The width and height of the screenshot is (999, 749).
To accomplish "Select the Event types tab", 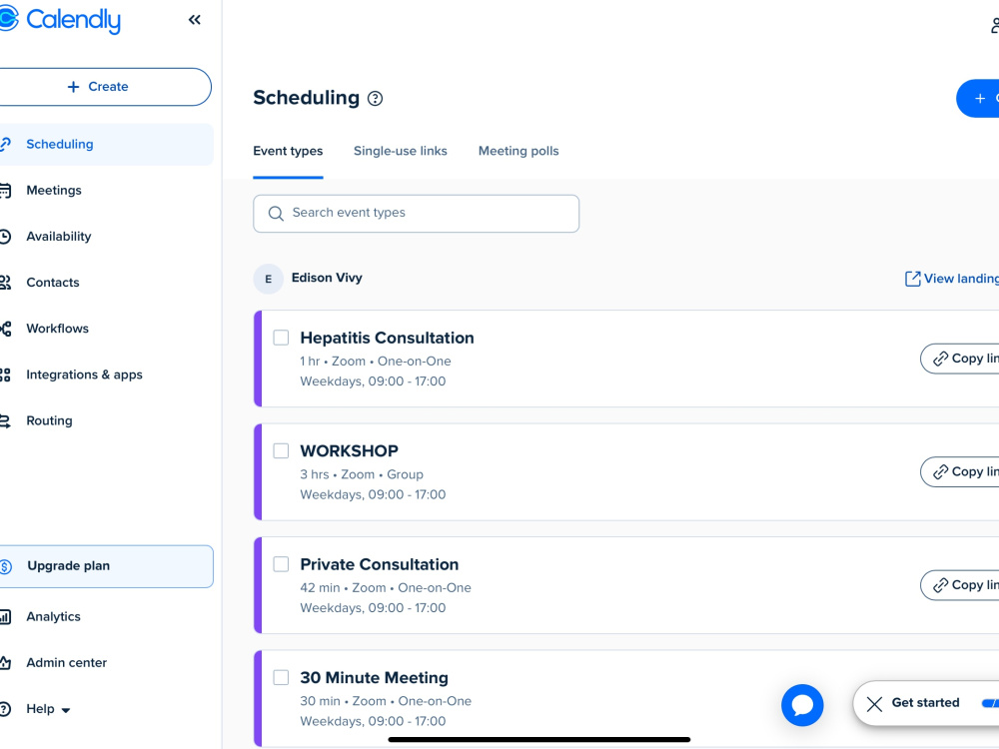I will (288, 151).
